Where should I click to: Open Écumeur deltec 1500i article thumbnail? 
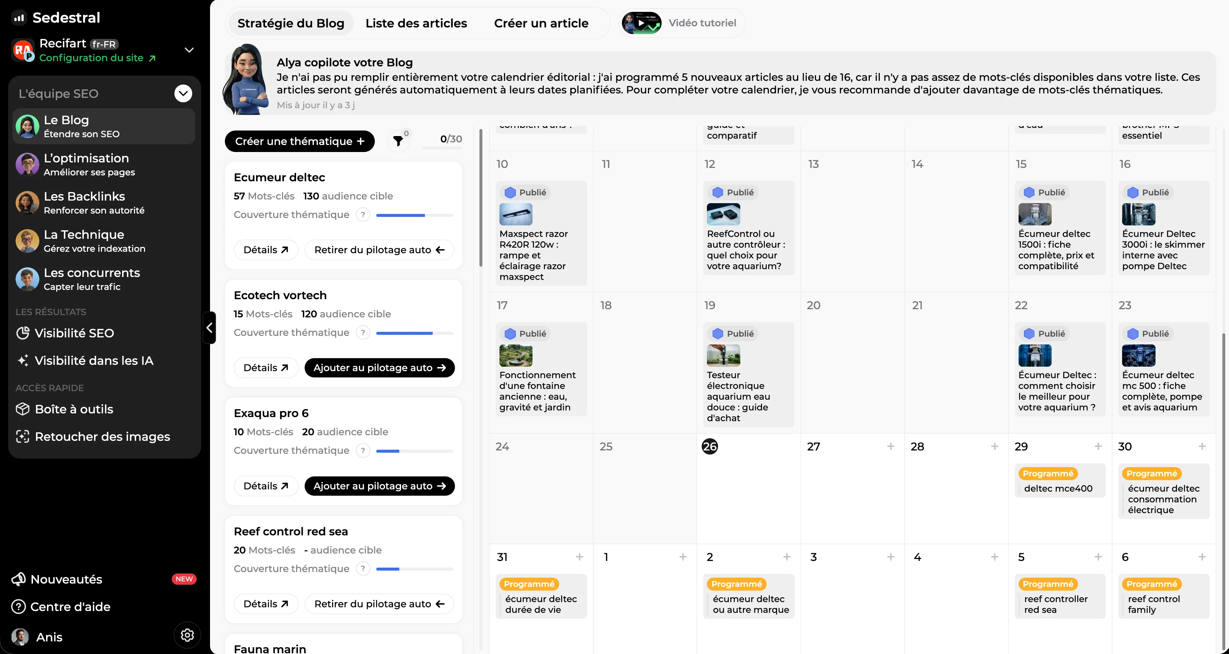point(1035,214)
